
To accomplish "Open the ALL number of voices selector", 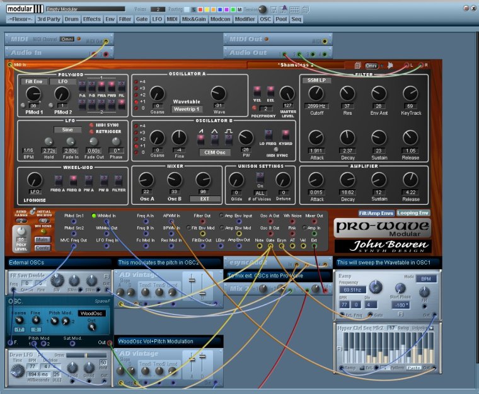I will pos(260,193).
